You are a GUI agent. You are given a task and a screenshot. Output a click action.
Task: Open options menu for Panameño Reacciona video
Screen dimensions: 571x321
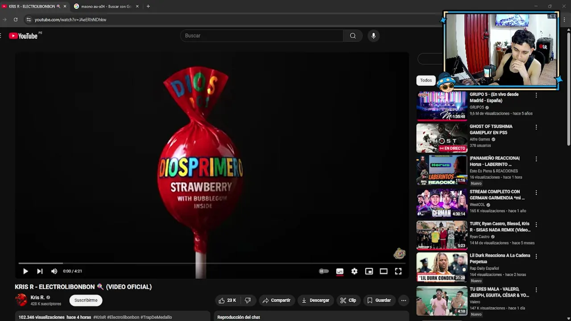(536, 159)
